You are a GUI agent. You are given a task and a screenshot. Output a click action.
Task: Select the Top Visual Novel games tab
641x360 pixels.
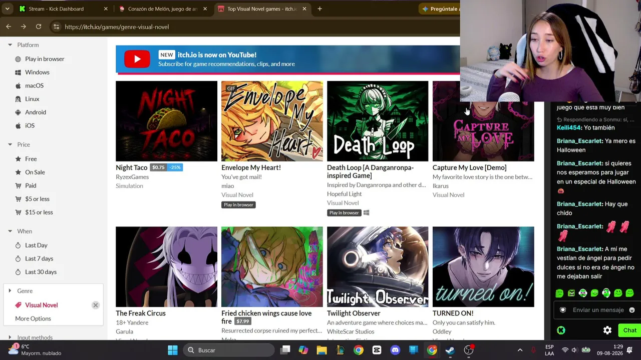263,8
